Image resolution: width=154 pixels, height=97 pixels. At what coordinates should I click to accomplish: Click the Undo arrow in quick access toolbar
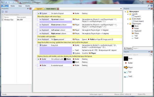pos(9,2)
